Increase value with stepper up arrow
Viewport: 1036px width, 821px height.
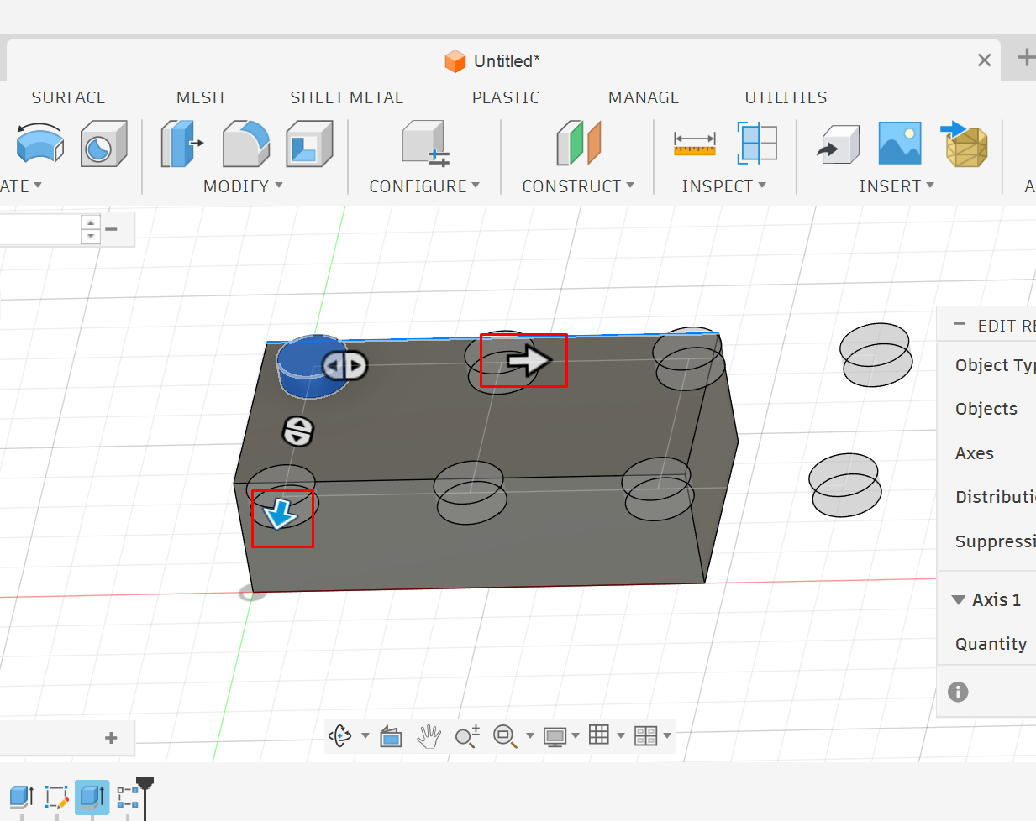click(91, 222)
